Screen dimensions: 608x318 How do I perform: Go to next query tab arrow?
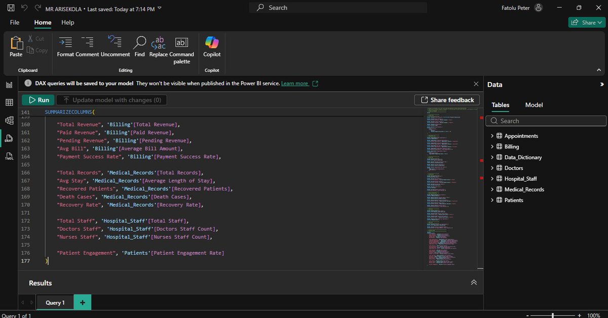[31, 303]
